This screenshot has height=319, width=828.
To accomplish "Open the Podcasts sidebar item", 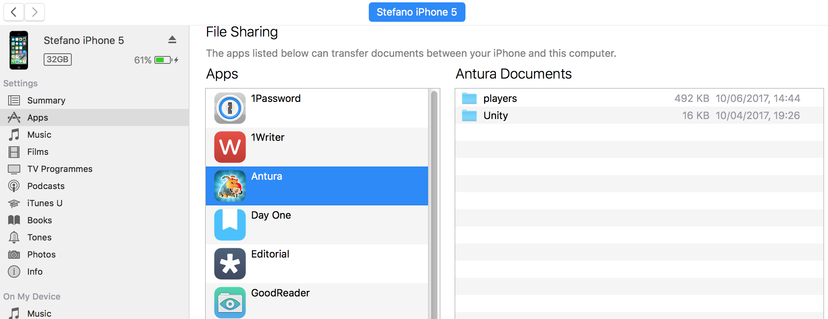I will click(x=46, y=186).
